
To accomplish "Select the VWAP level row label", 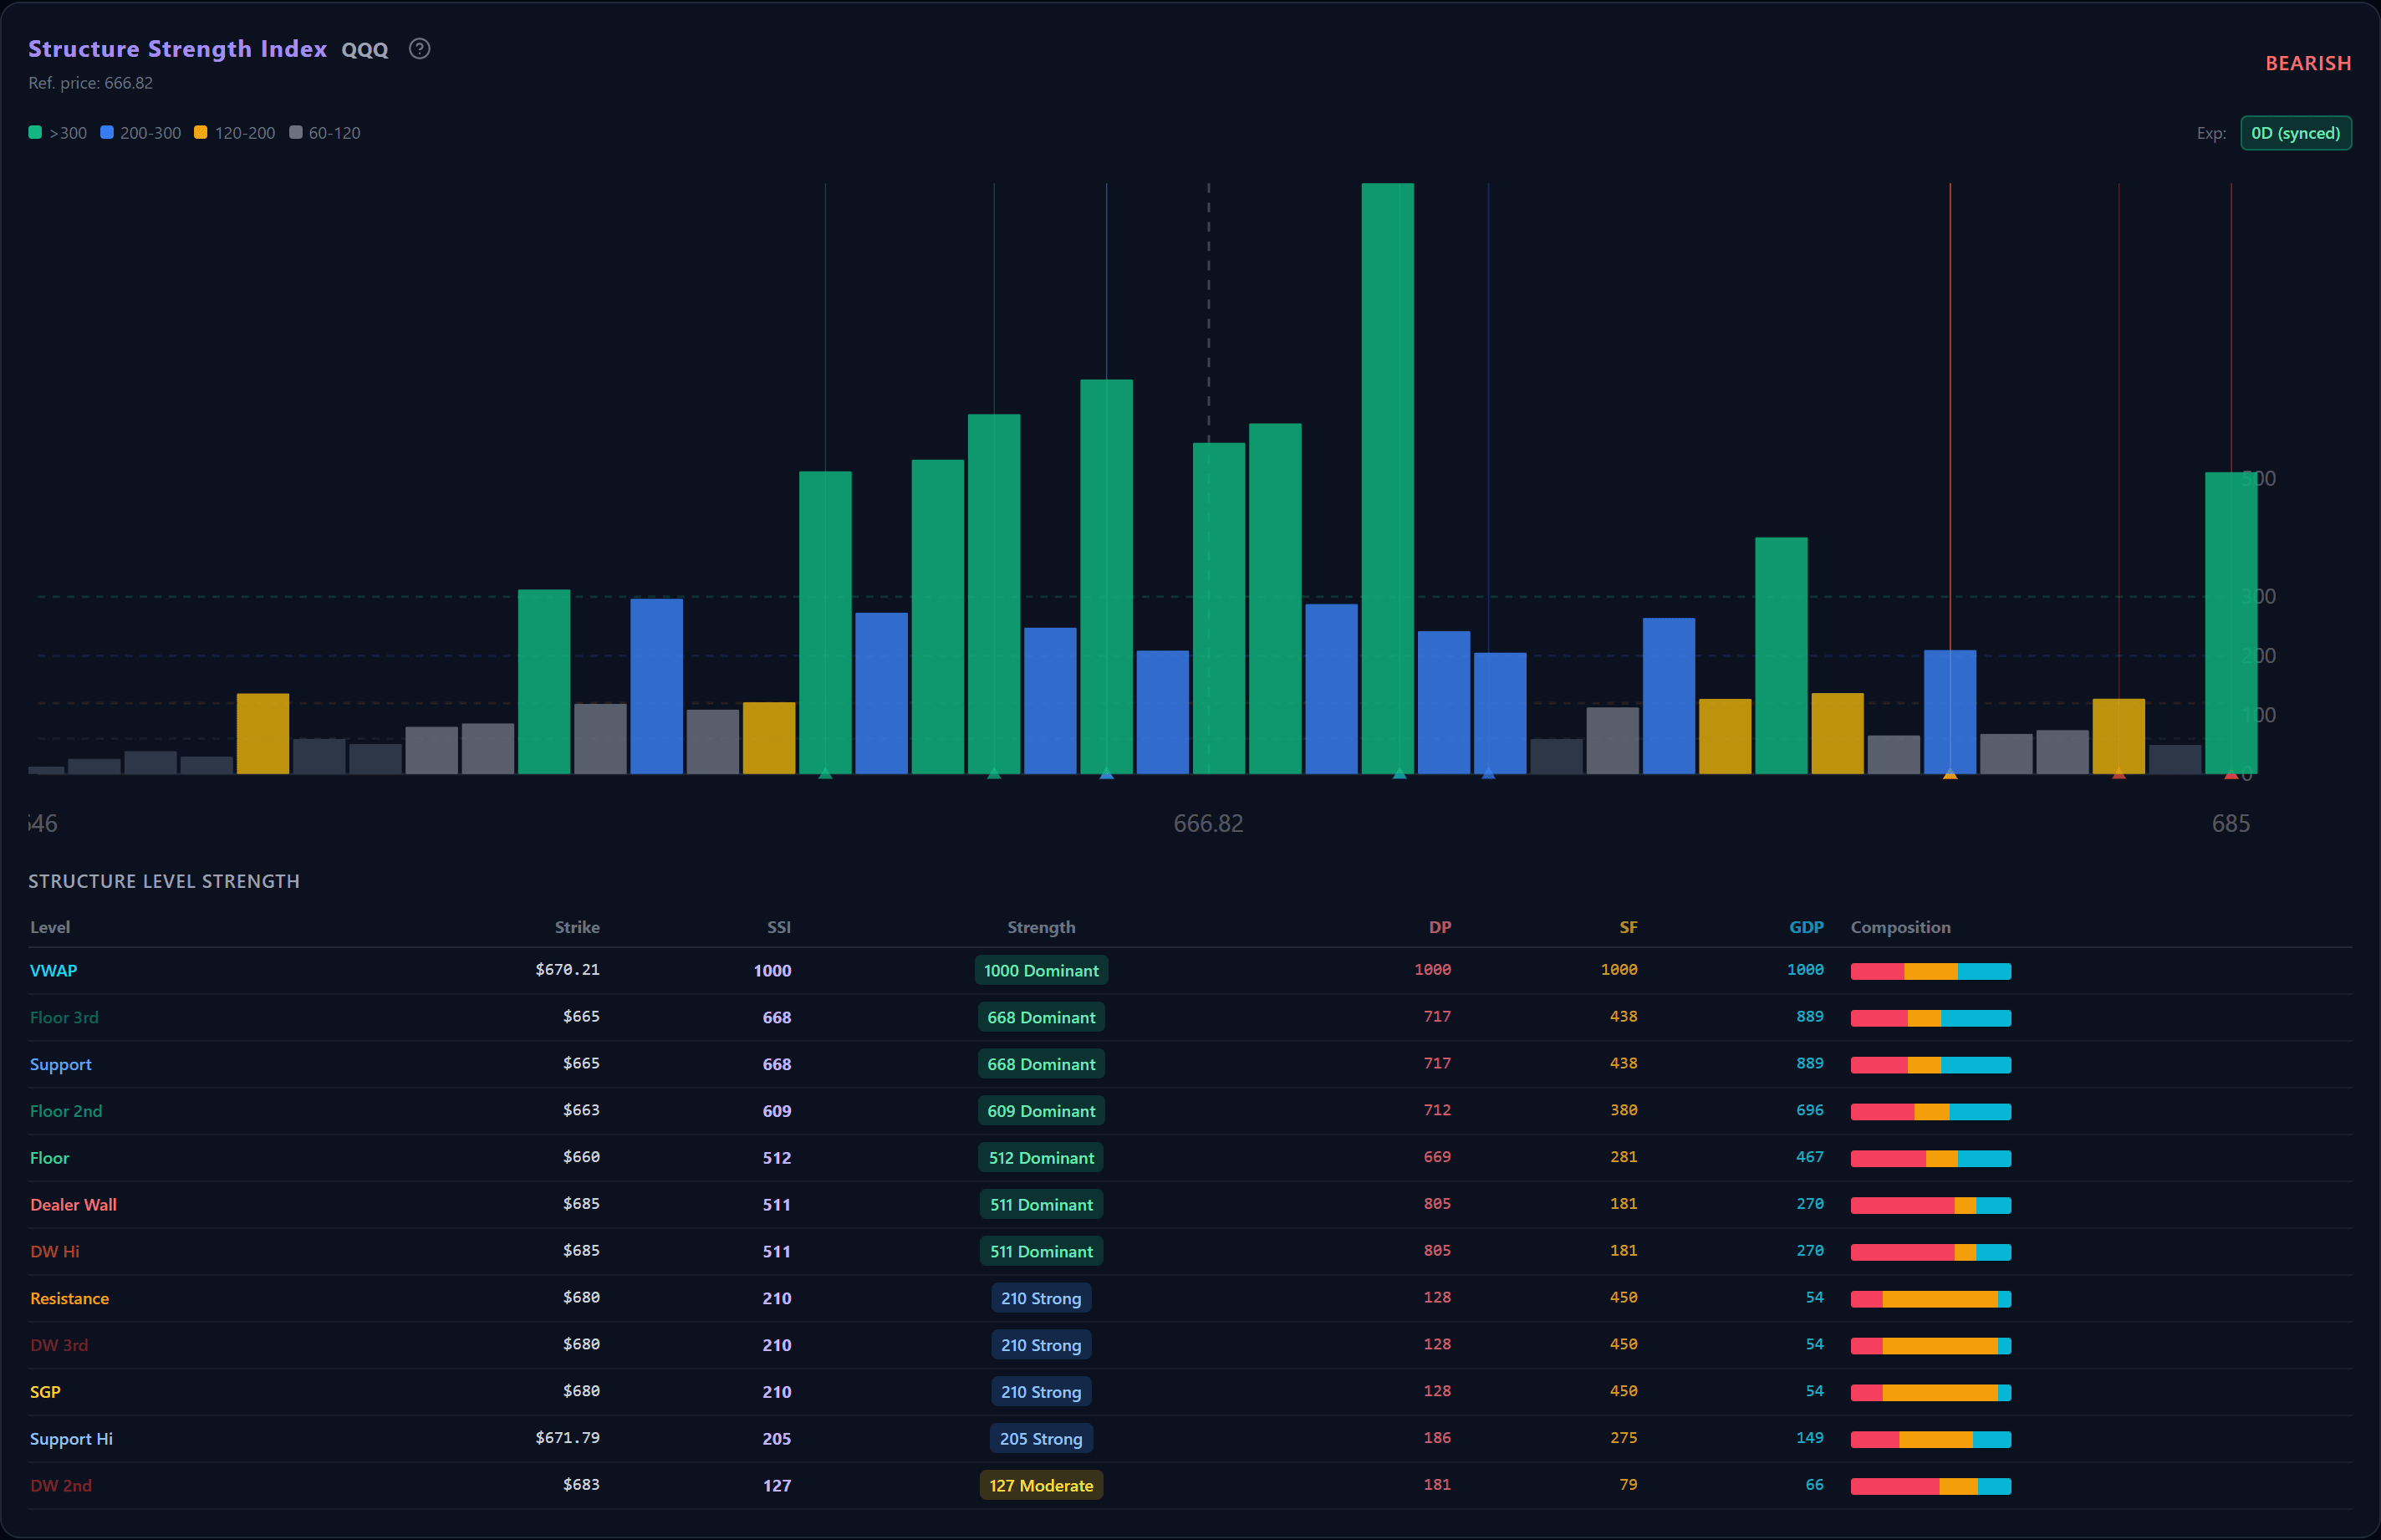I will click(53, 970).
